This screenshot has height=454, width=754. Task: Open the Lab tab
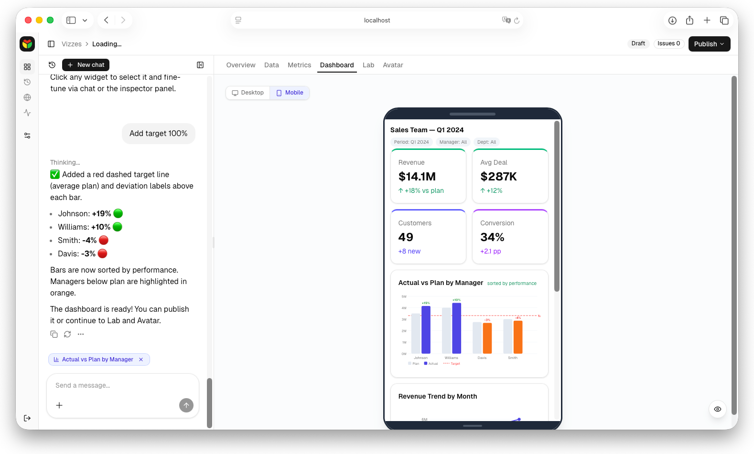pyautogui.click(x=368, y=65)
